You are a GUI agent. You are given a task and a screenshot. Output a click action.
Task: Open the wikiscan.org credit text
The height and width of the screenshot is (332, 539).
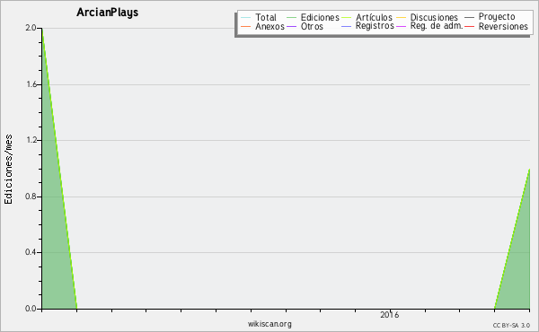[x=269, y=324]
